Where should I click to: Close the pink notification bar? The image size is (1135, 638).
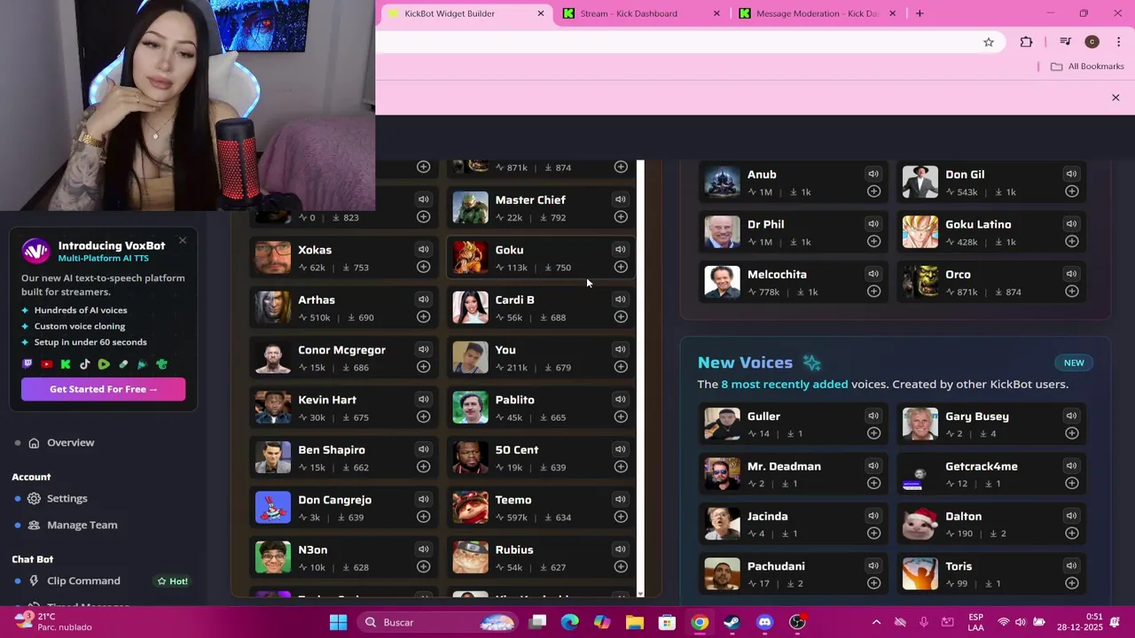tap(1115, 97)
